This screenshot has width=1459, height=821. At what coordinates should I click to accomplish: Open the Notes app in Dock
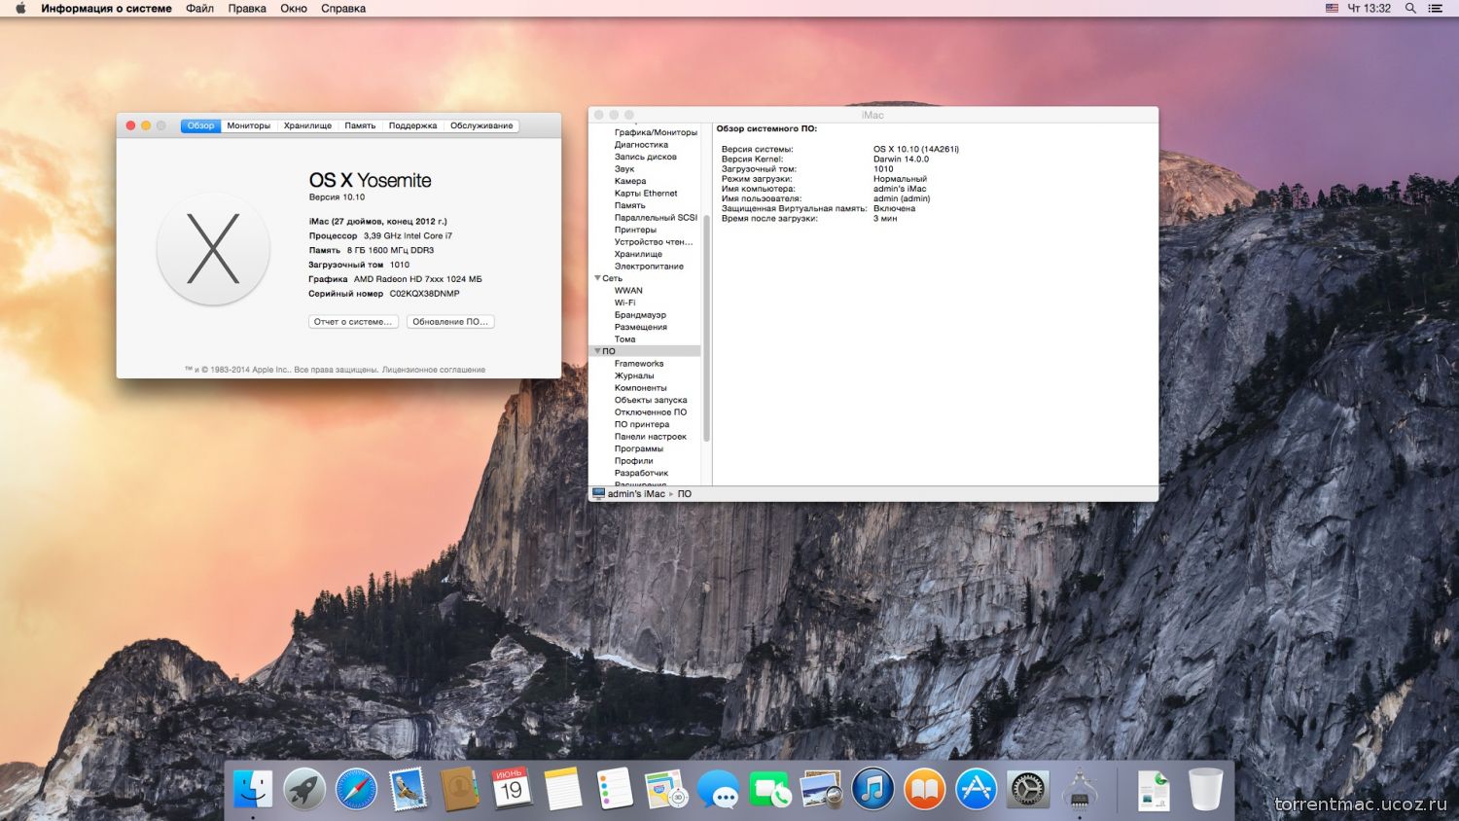(563, 789)
